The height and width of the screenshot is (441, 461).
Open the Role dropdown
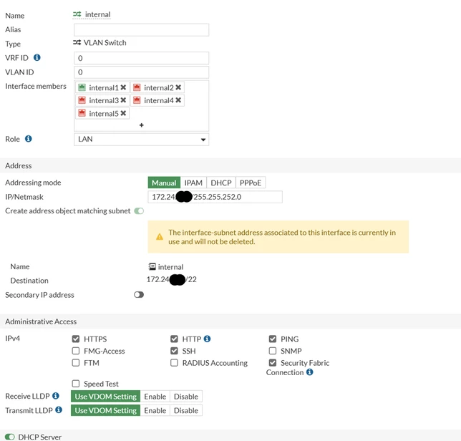[142, 140]
